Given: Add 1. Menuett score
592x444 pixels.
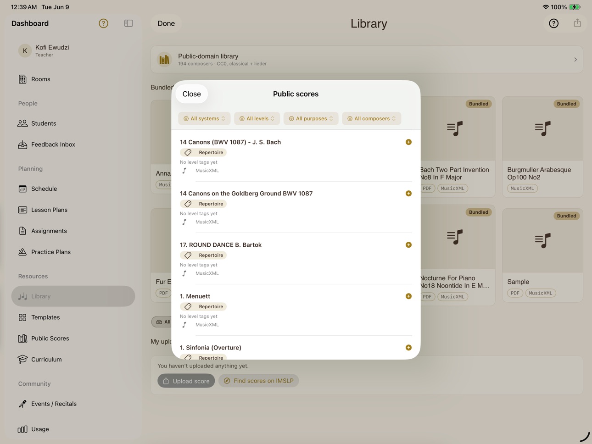Looking at the screenshot, I should click(x=408, y=296).
